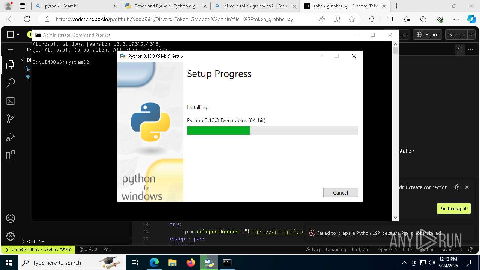This screenshot has width=480, height=270.
Task: Click UTF-8 encoding status entry
Action: [409, 249]
